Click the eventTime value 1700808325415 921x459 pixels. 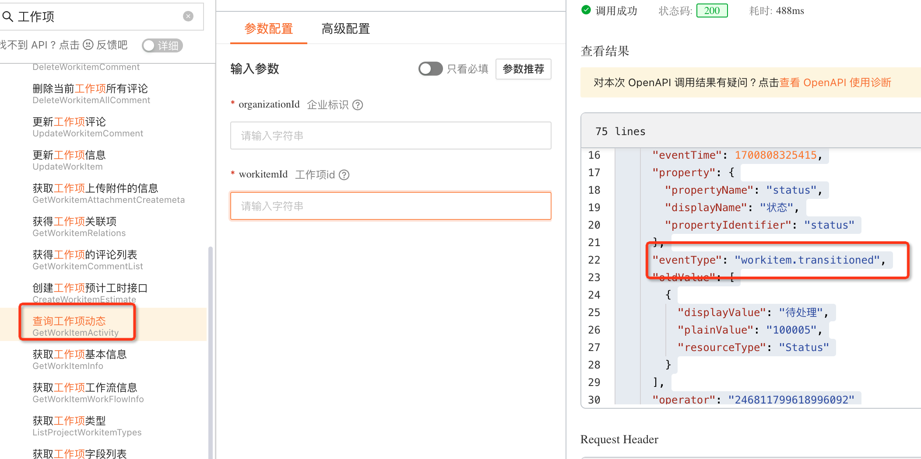pos(776,155)
